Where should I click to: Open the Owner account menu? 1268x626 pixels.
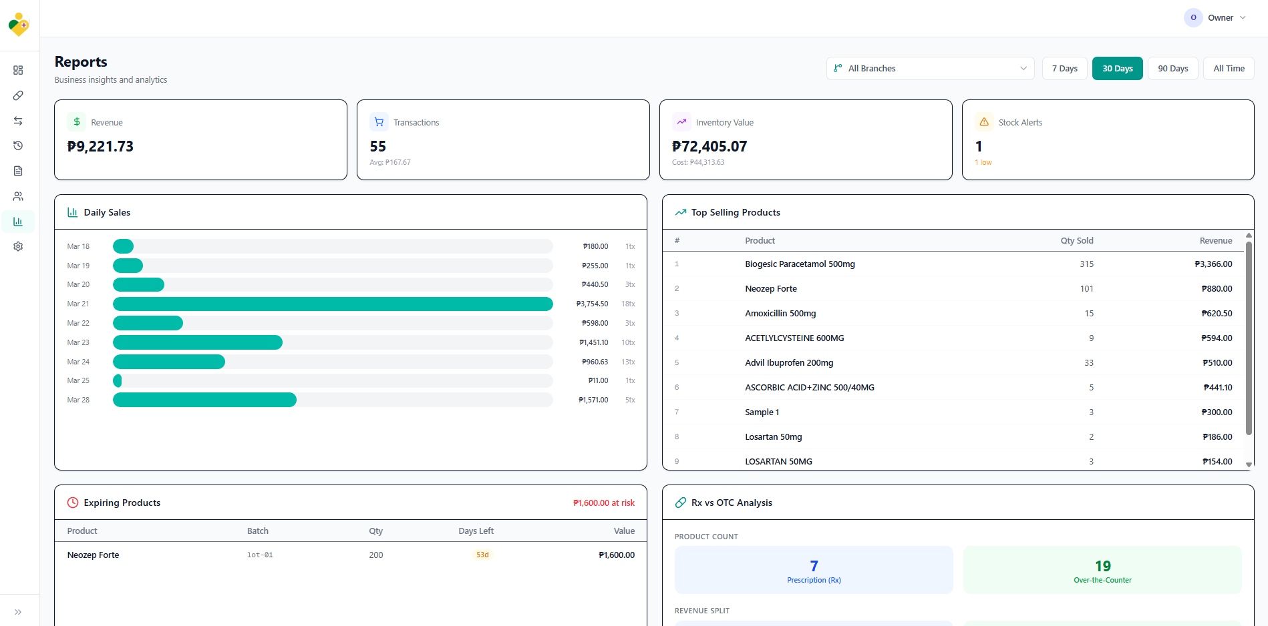pyautogui.click(x=1215, y=18)
